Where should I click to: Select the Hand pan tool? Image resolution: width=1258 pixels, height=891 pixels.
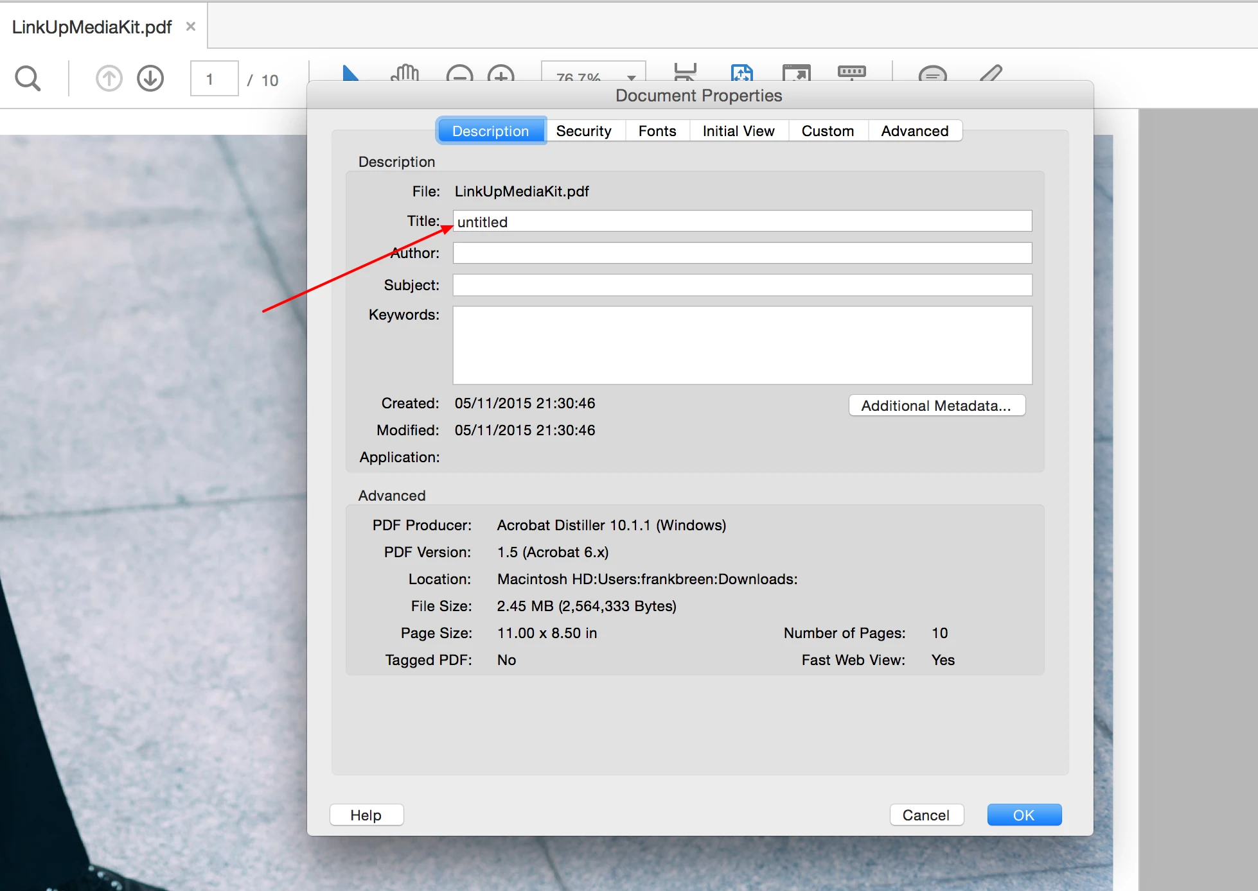tap(405, 73)
